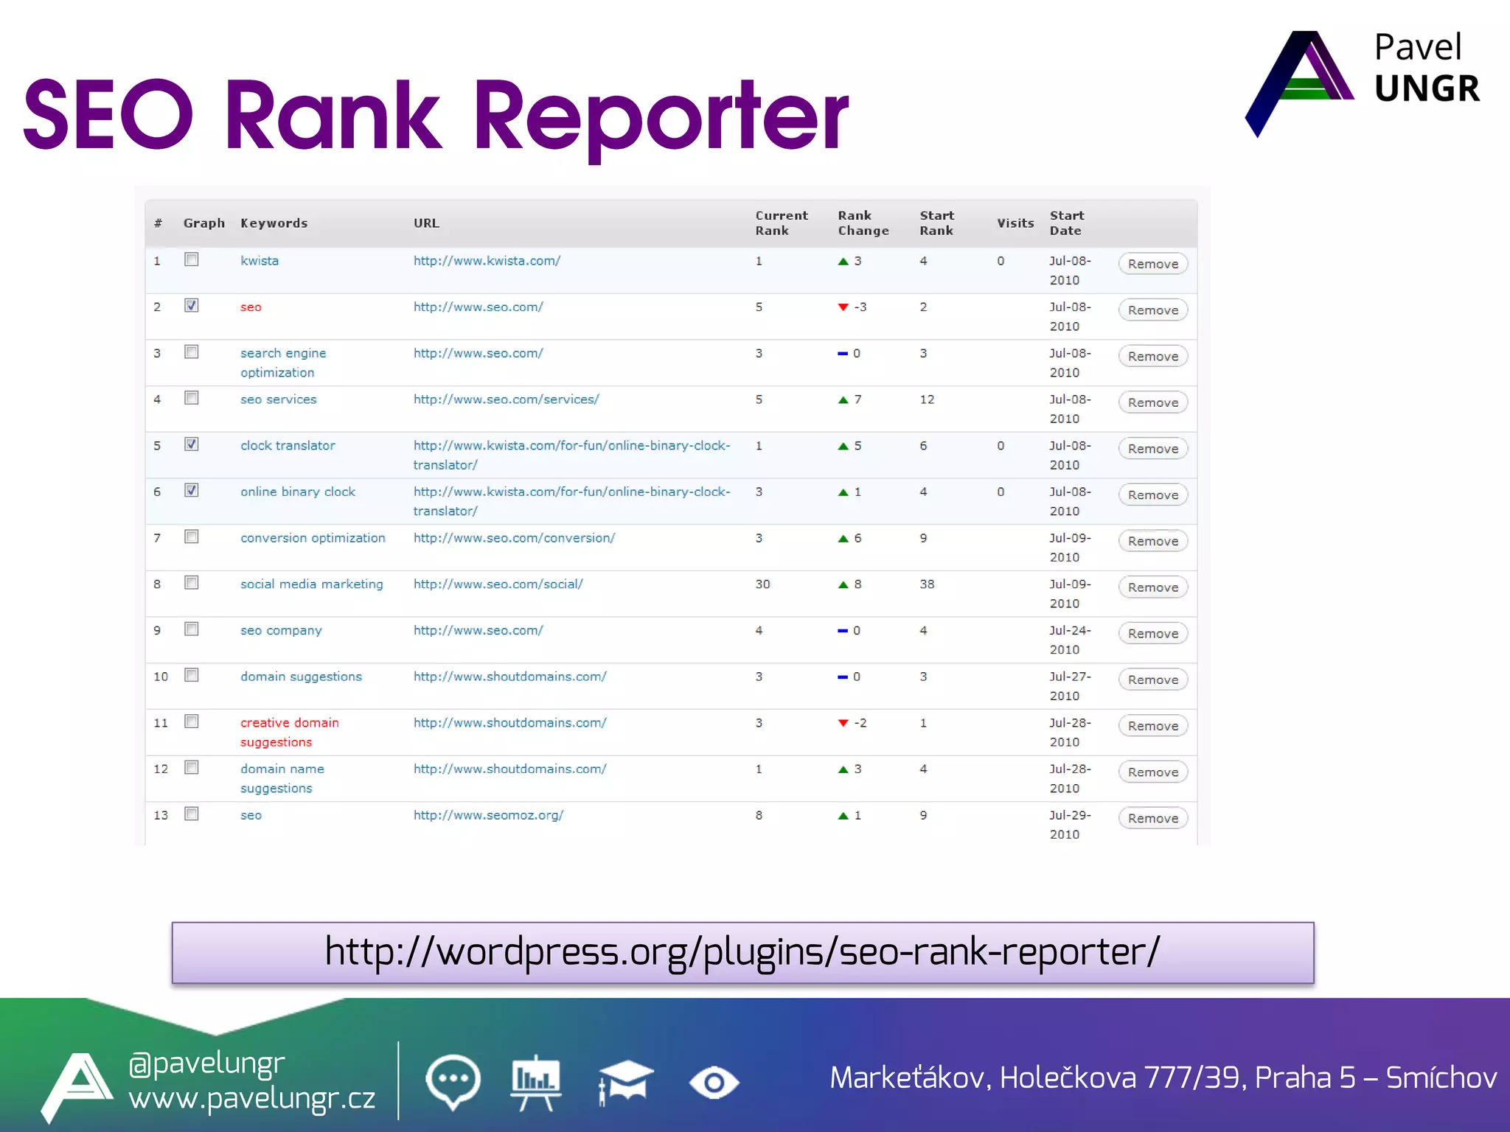Uncheck graph checkbox for online binary clock
This screenshot has width=1510, height=1132.
click(x=192, y=490)
